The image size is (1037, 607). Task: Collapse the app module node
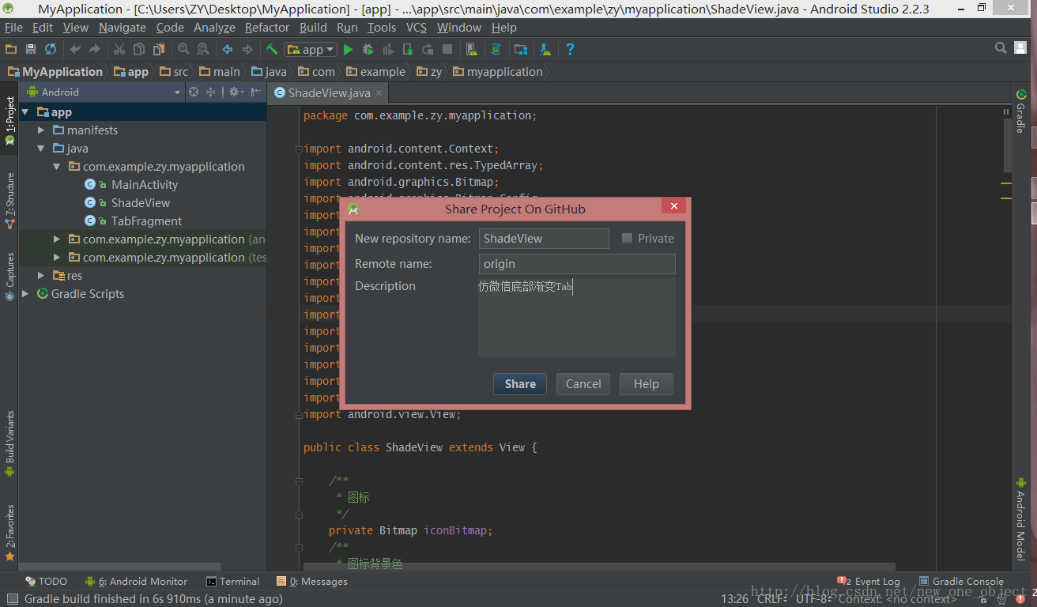click(x=25, y=112)
